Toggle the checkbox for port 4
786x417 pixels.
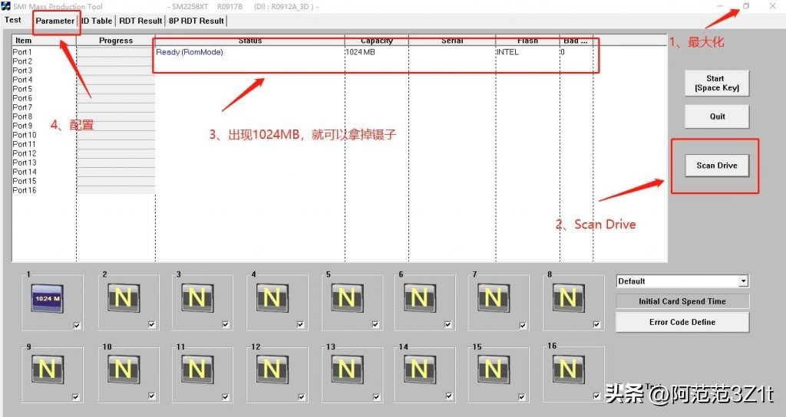(300, 324)
